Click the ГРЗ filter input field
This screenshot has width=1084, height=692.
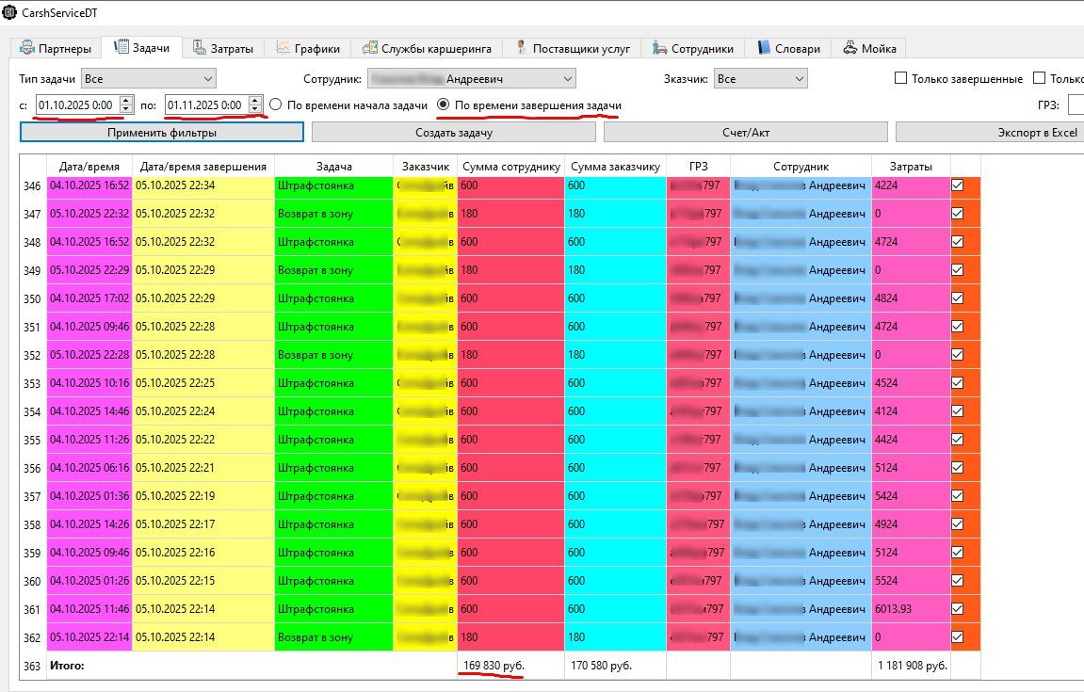click(1076, 105)
